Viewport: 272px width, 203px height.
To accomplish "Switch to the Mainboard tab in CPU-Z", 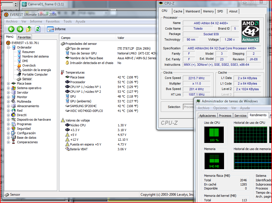I will pyautogui.click(x=192, y=11).
